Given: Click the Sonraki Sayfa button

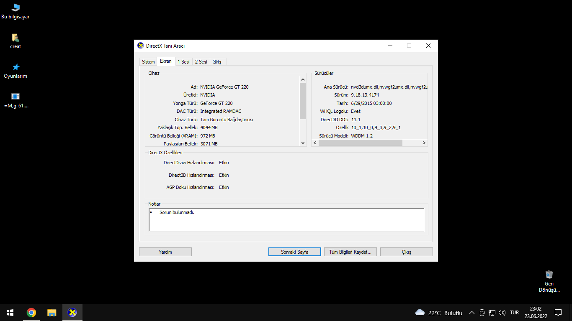Looking at the screenshot, I should tap(295, 252).
